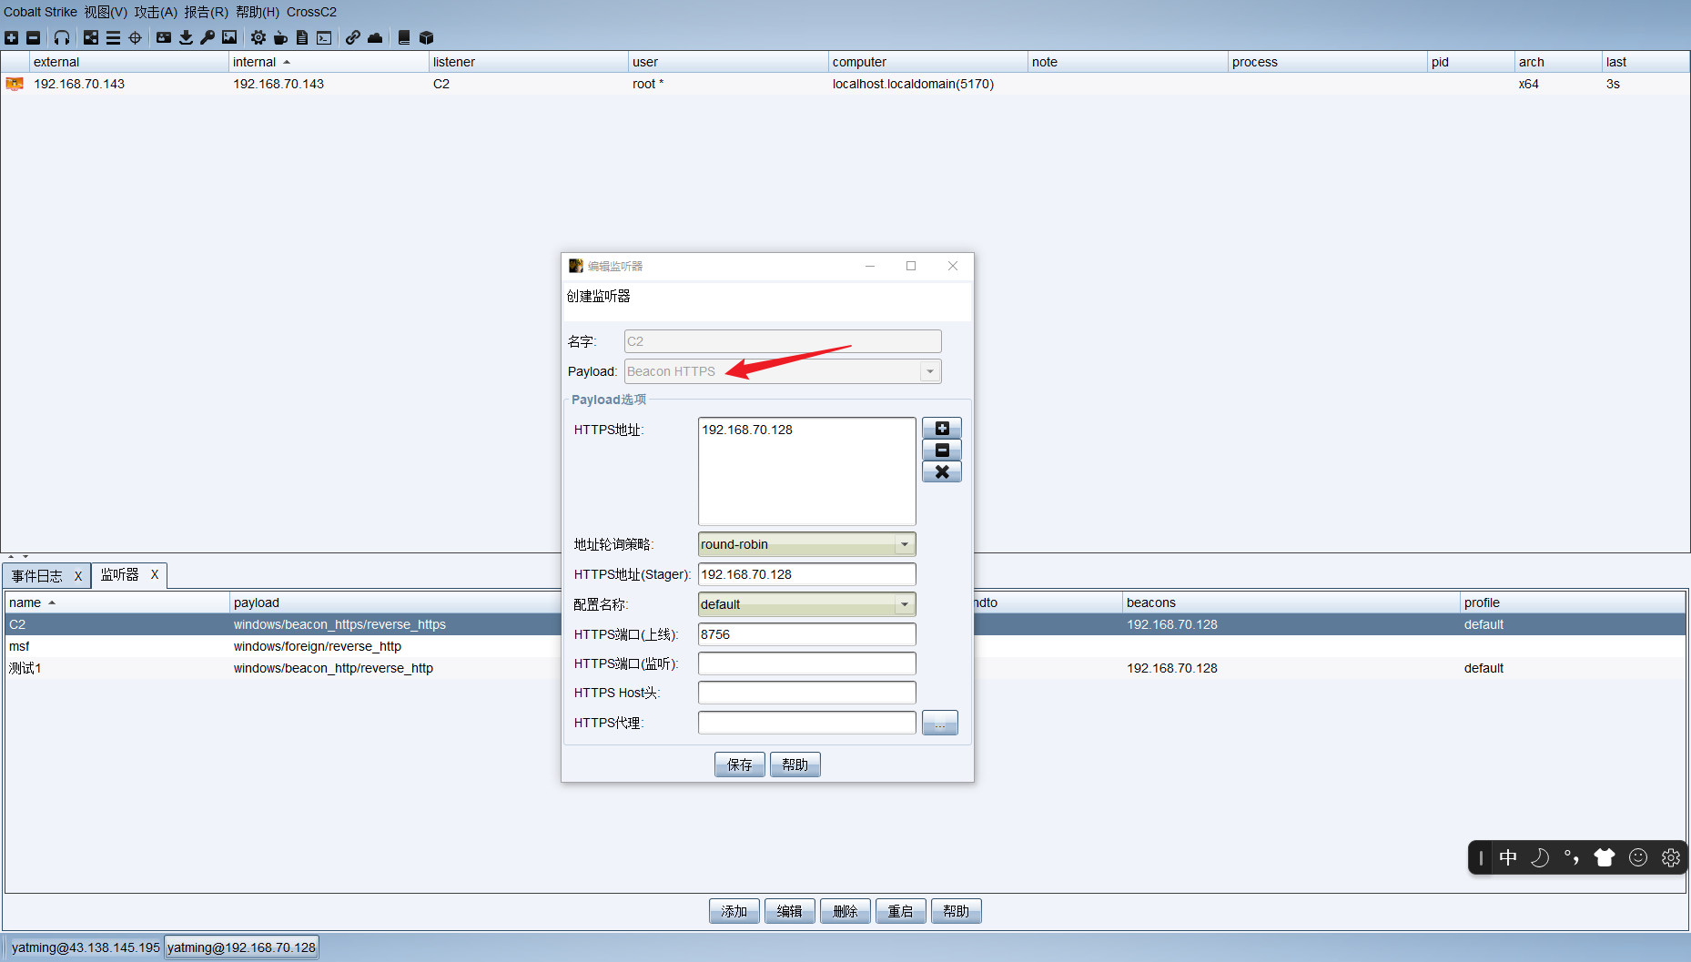Close the 监听器 tab
The height and width of the screenshot is (962, 1691).
pyautogui.click(x=155, y=574)
